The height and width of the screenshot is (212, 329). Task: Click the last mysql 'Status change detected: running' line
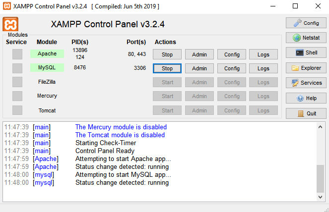coord(122,183)
